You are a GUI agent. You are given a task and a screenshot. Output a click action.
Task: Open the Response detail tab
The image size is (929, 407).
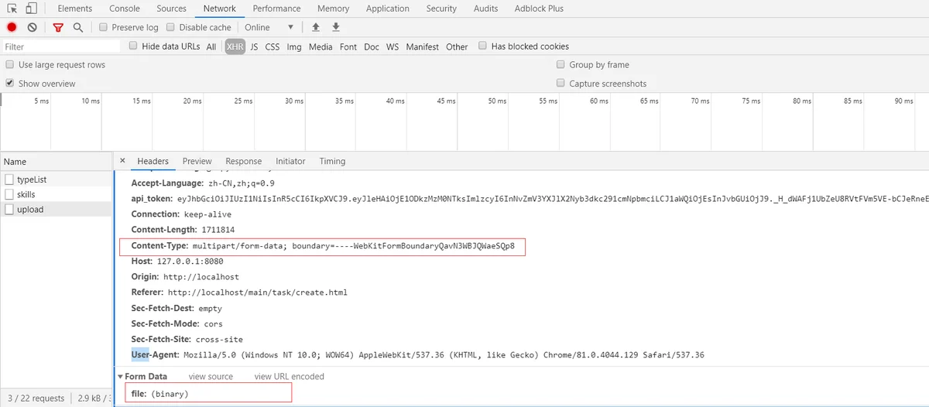pyautogui.click(x=244, y=161)
